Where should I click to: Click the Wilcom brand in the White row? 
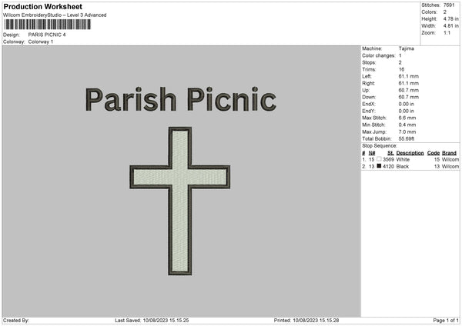pyautogui.click(x=450, y=159)
